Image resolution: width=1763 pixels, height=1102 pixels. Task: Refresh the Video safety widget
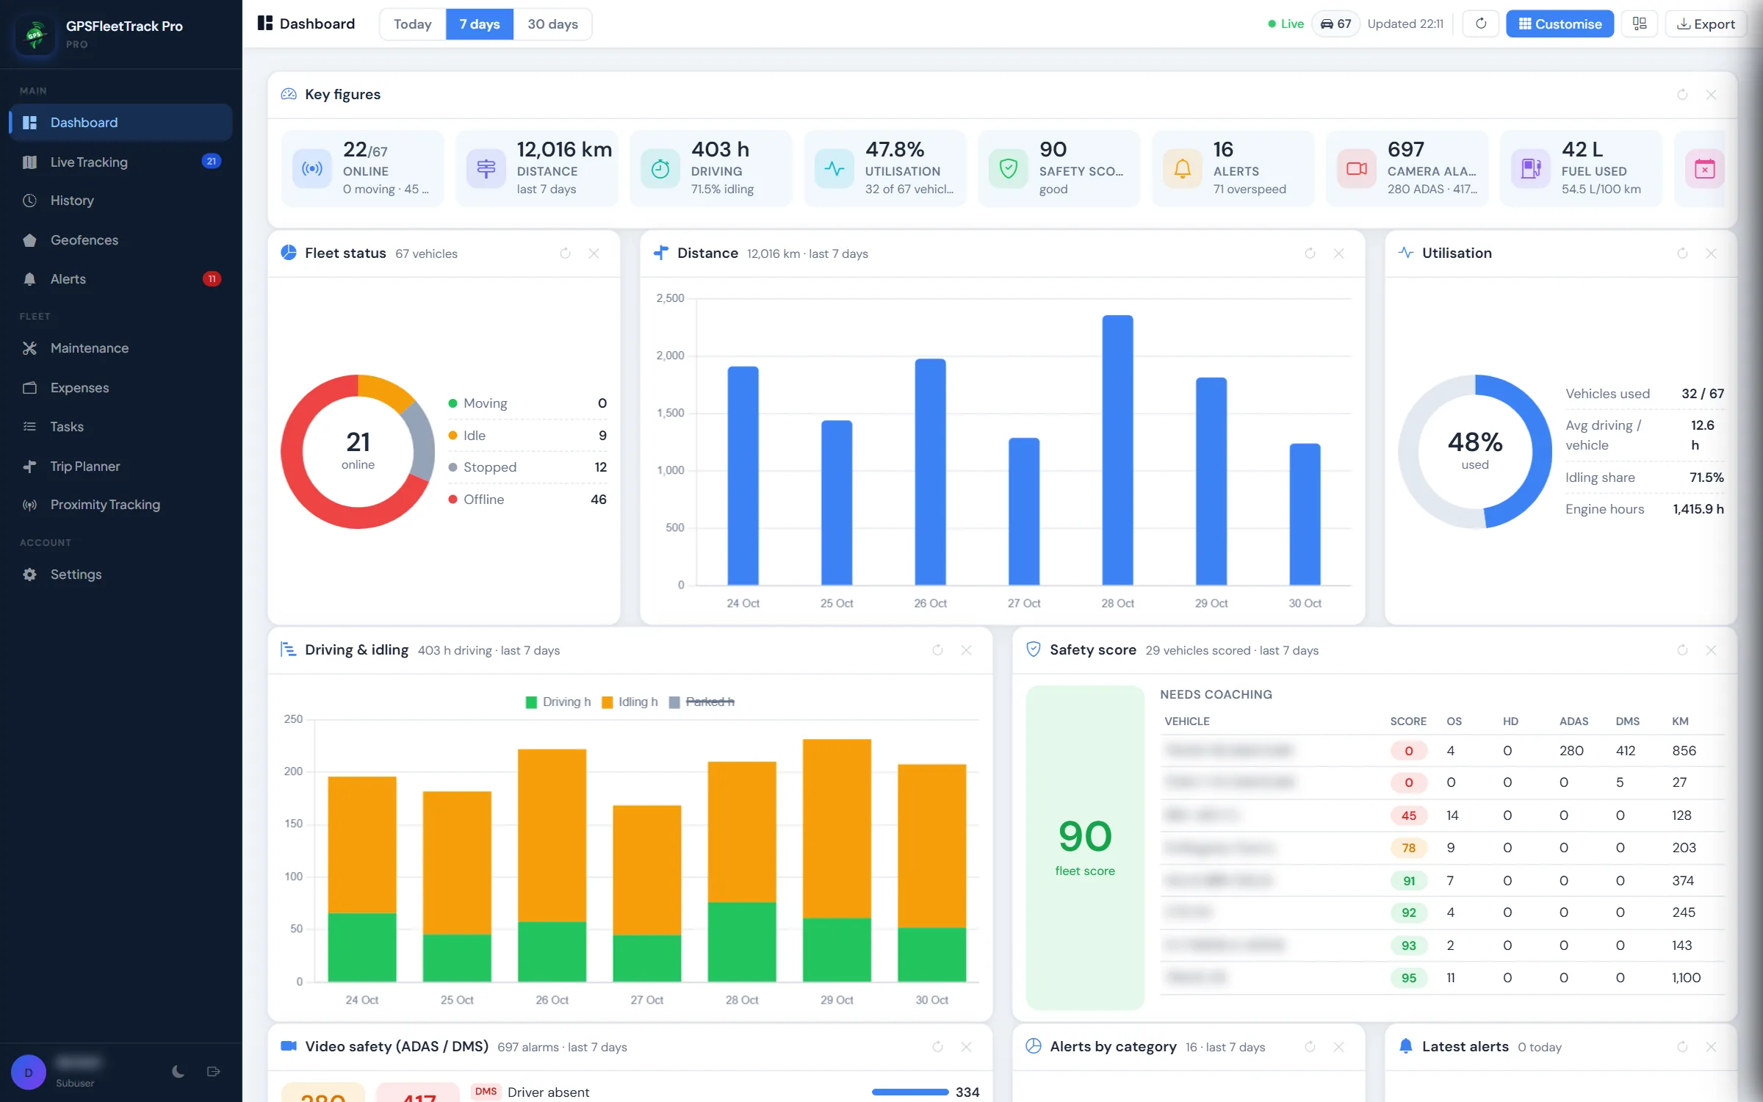coord(938,1047)
